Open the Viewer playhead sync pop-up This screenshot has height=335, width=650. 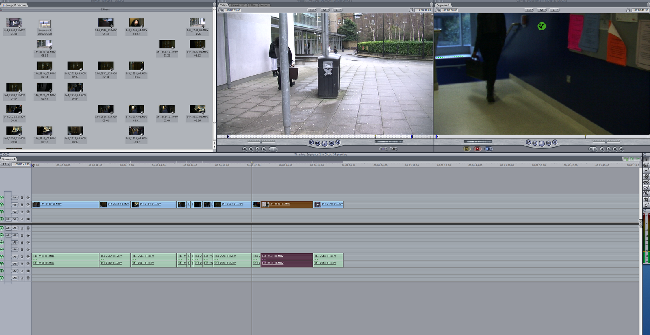(x=325, y=10)
